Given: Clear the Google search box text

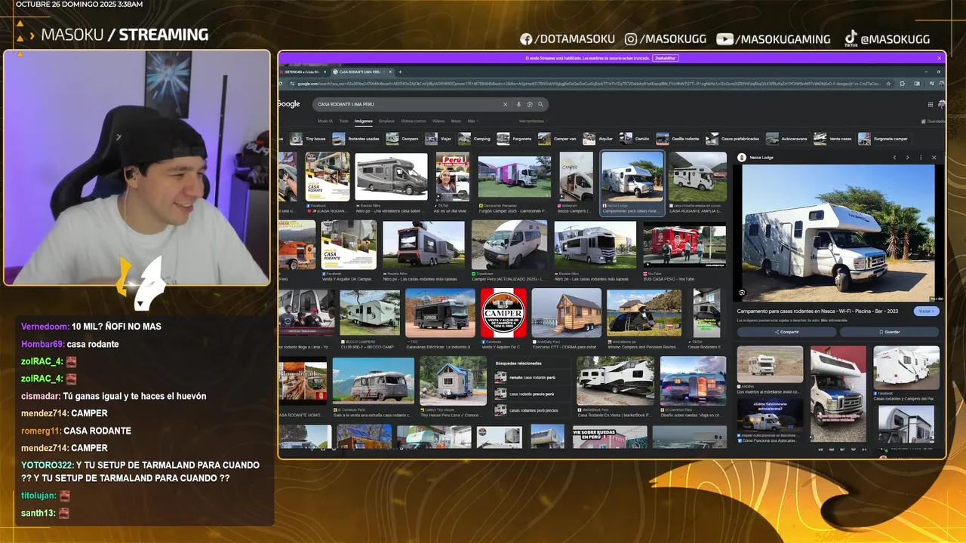Looking at the screenshot, I should pos(505,104).
